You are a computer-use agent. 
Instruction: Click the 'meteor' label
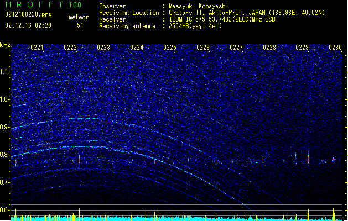click(x=79, y=17)
